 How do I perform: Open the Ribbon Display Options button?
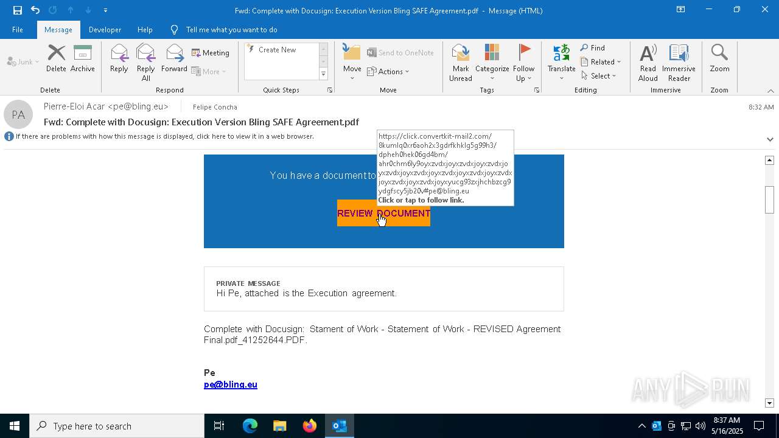(680, 10)
